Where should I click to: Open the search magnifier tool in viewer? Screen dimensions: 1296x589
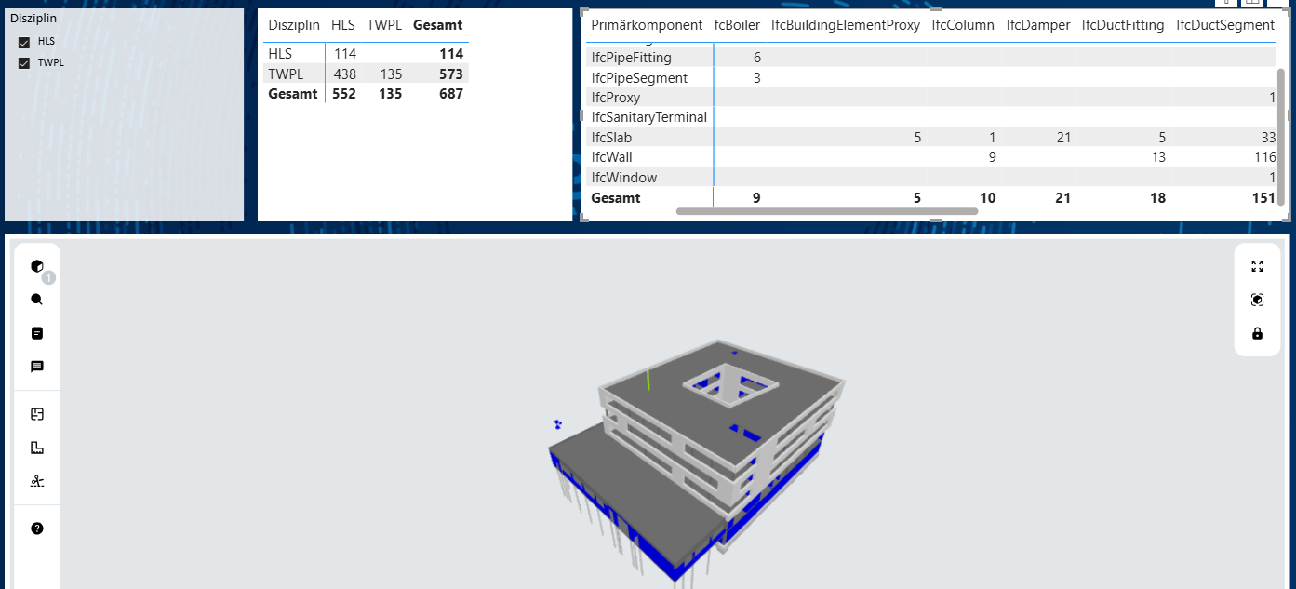(x=37, y=300)
